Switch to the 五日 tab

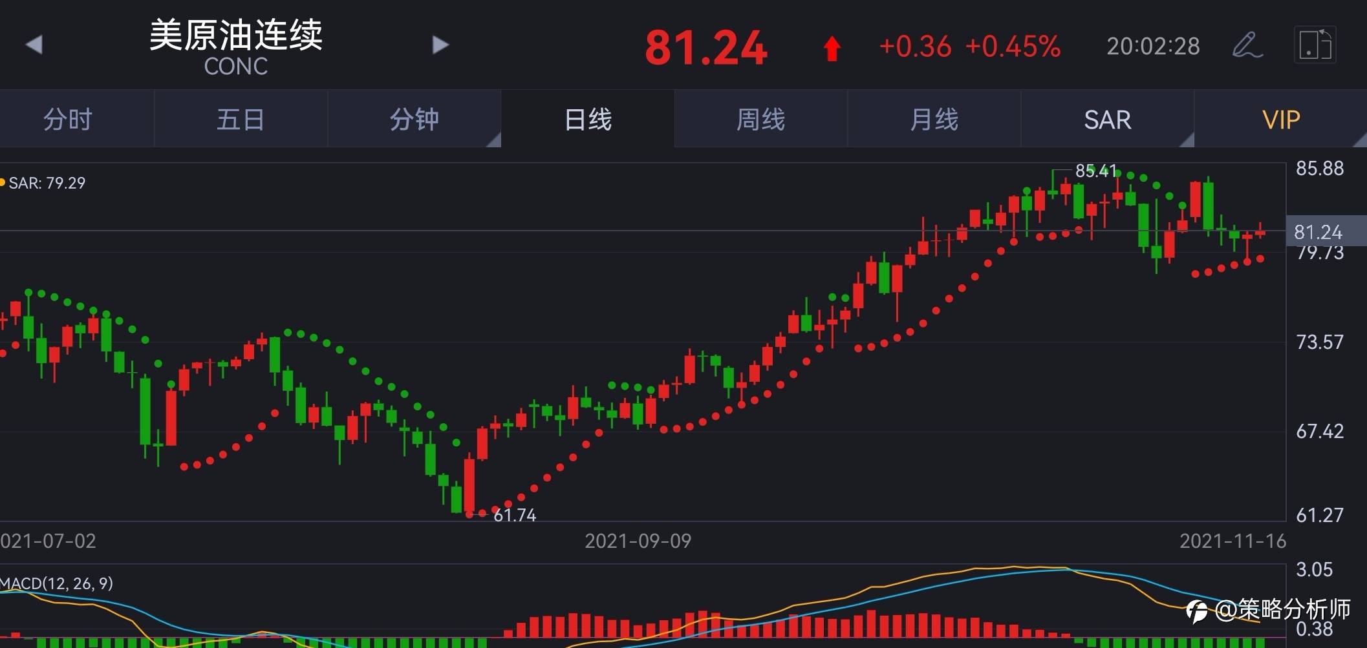click(x=241, y=120)
